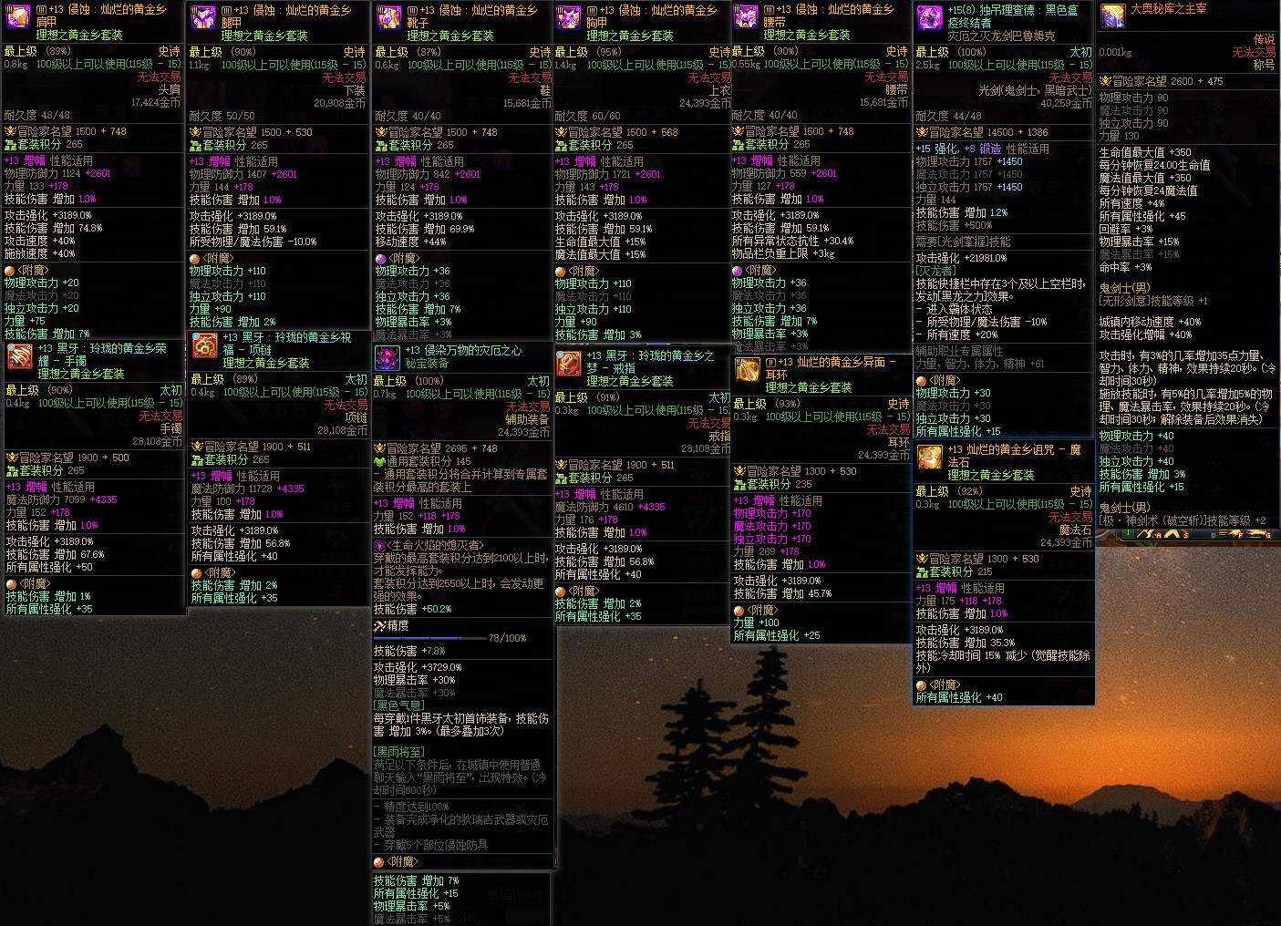Select the 靴子 boots item icon
Viewport: 1281px width, 926px height.
(x=389, y=18)
